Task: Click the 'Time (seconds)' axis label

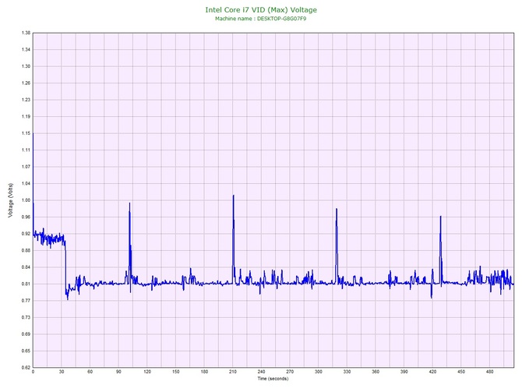Action: point(273,379)
